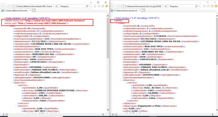The image size is (218, 117).
Task: Open search provider dropdown in left window
Action: [90, 6]
